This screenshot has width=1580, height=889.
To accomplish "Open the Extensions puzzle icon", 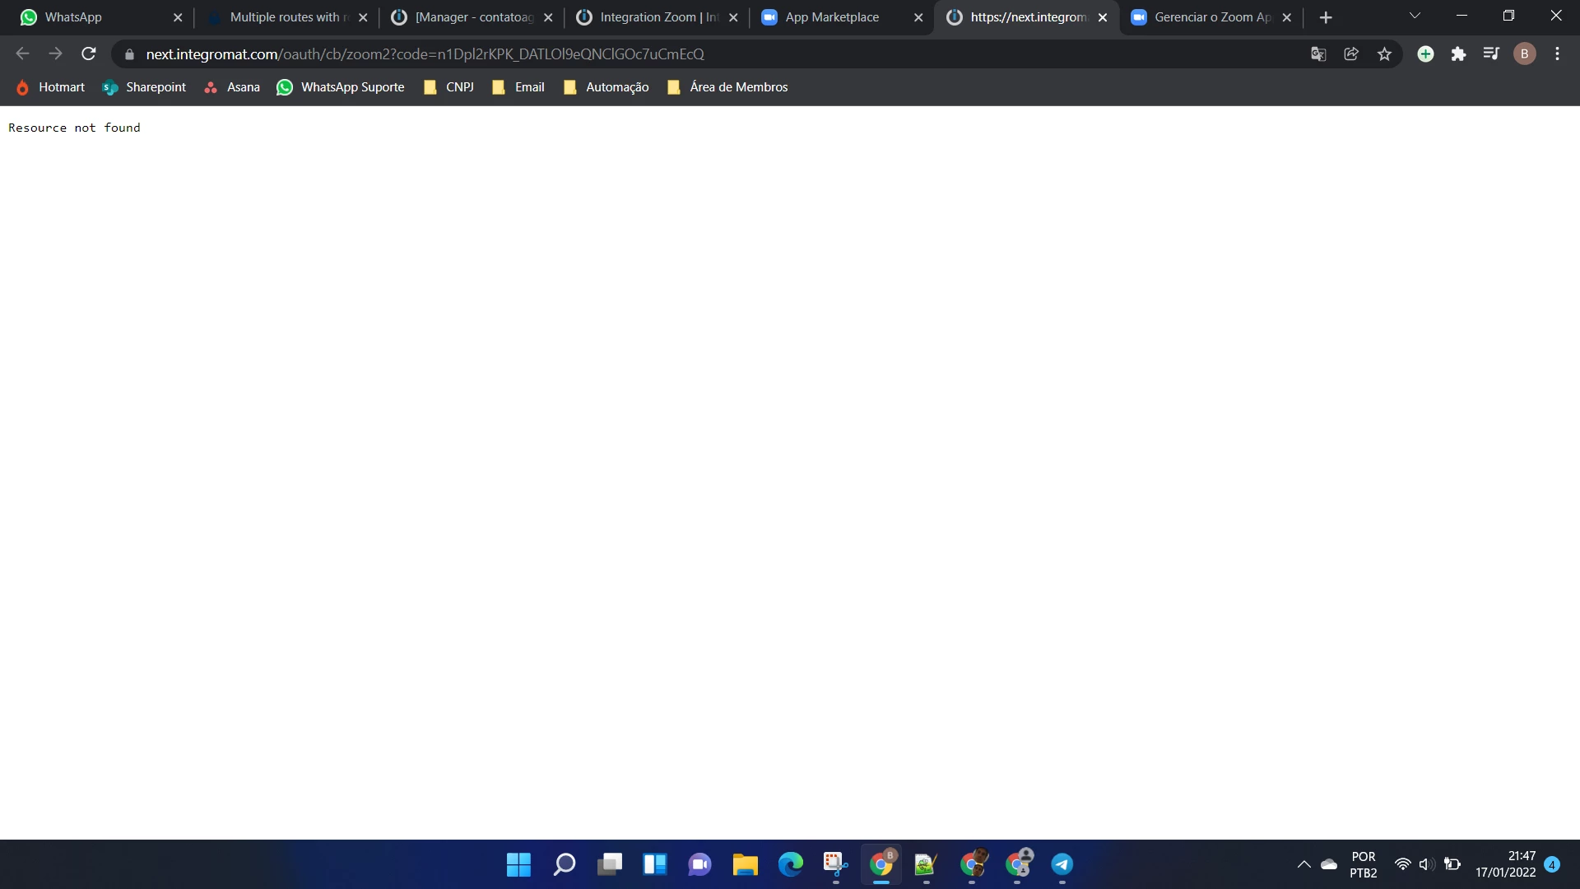I will (1458, 54).
